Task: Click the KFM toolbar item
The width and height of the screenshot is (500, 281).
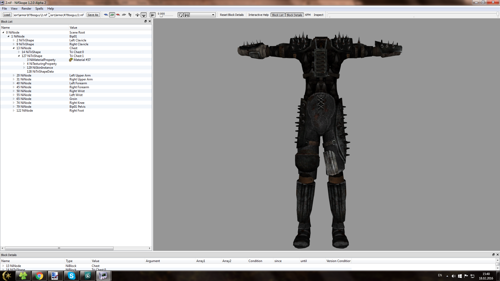Action: 308,15
